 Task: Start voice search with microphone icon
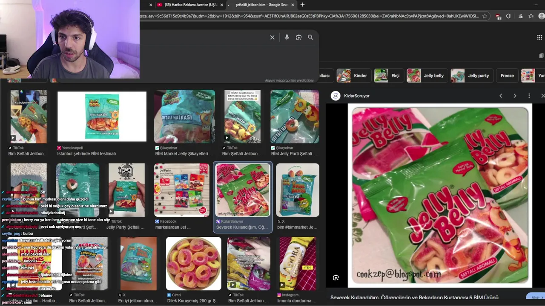tap(287, 37)
